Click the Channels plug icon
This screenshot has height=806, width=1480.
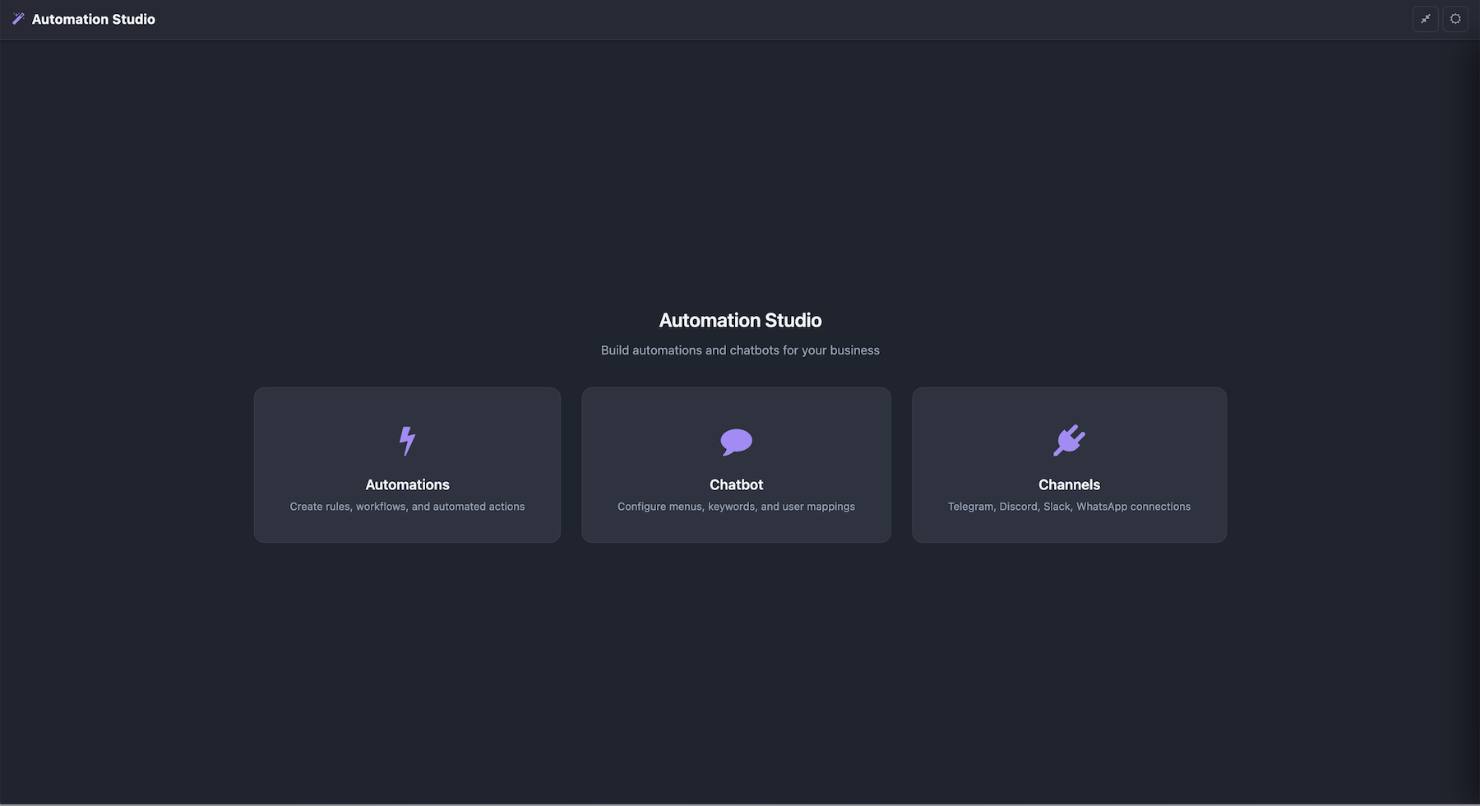(1069, 441)
